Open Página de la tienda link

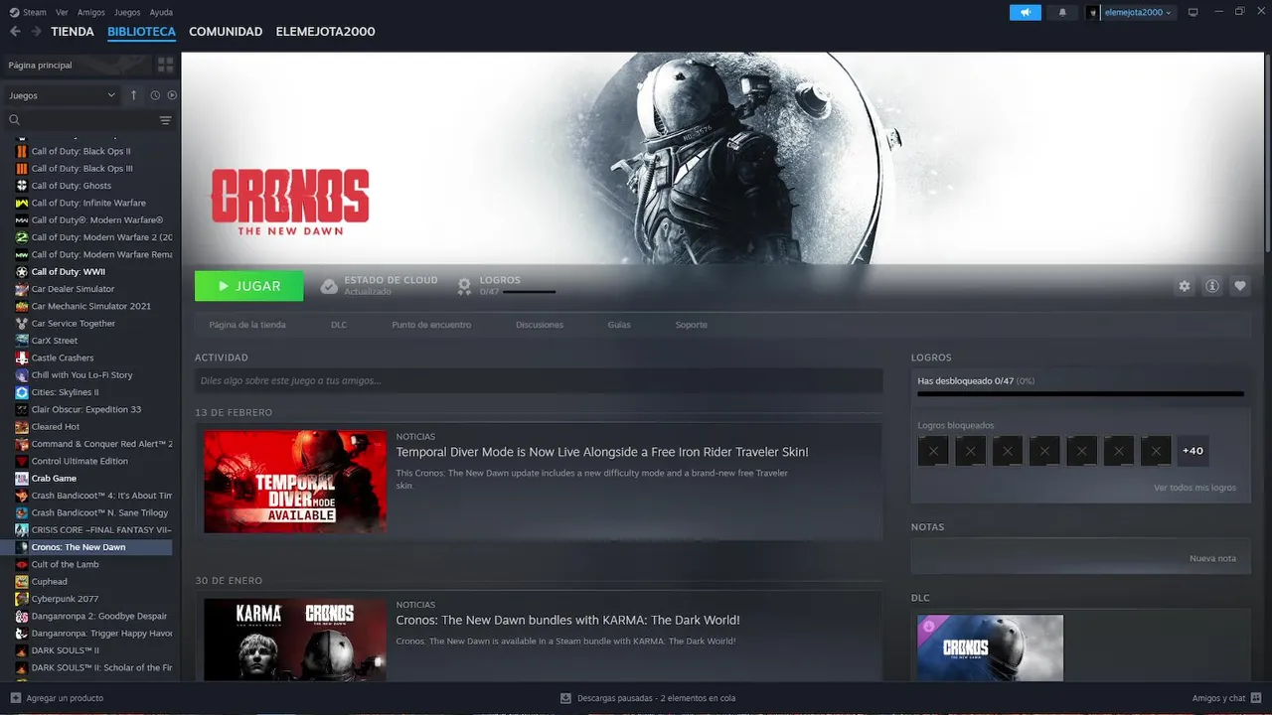tap(247, 325)
